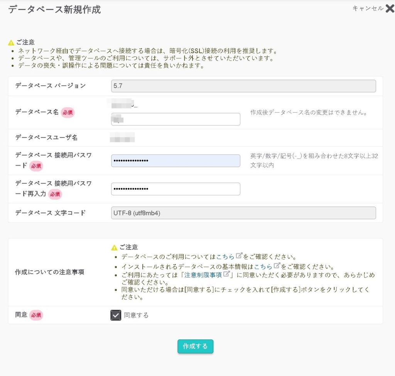Open the こちら link about データベースのご利用
The width and height of the screenshot is (395, 376).
(x=225, y=257)
